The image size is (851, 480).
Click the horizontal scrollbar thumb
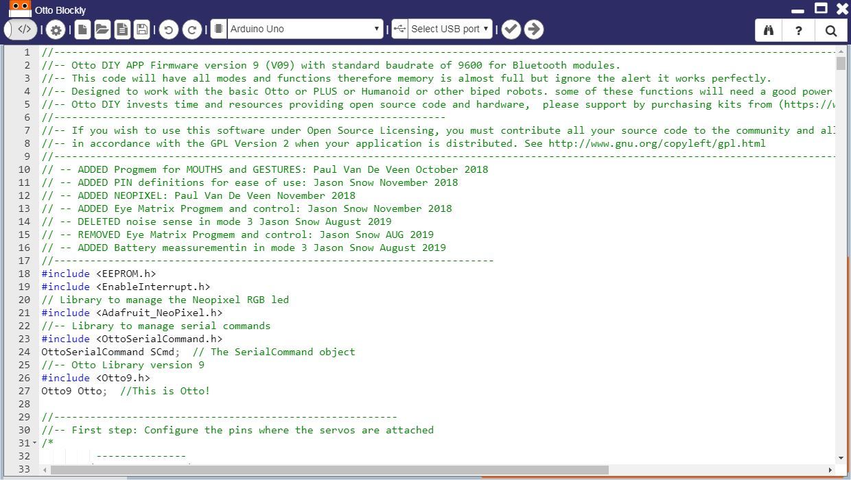[x=328, y=470]
